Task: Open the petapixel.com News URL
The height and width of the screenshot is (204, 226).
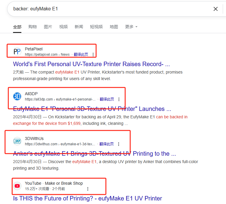Action: pyautogui.click(x=47, y=55)
